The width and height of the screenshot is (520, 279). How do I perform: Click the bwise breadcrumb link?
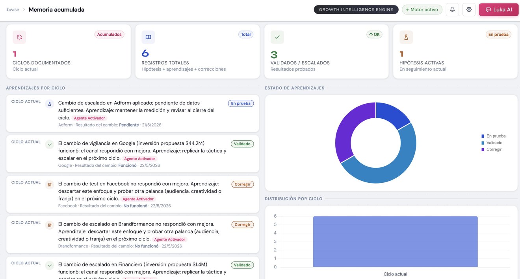point(13,9)
